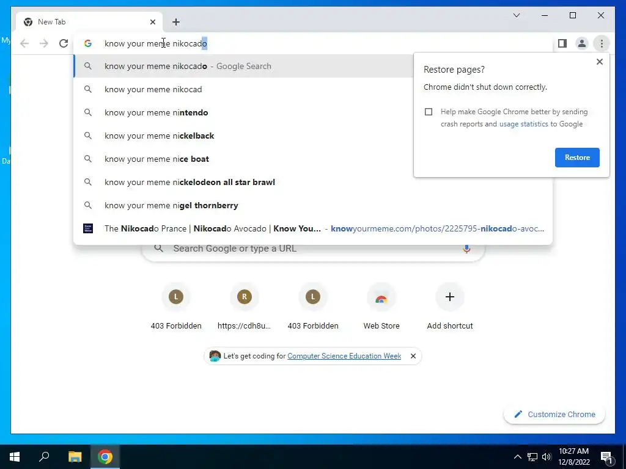The height and width of the screenshot is (469, 626).
Task: Click the Restore button
Action: pos(577,158)
